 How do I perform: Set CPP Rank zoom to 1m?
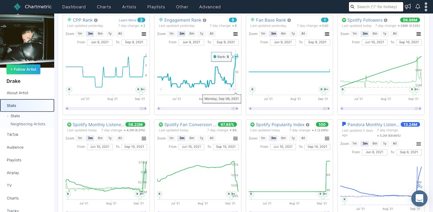[80, 34]
